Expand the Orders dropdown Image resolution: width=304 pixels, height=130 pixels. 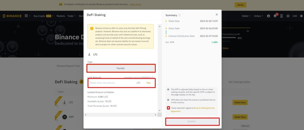(x=258, y=16)
